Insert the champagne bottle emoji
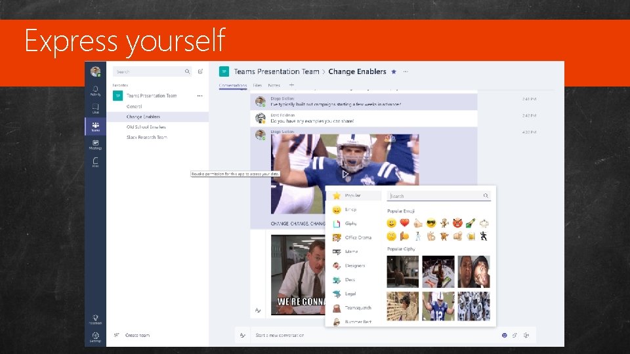Screen dimensions: 630x354 [471, 223]
